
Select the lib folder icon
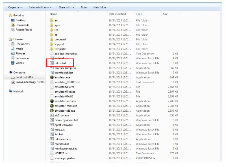(x=52, y=34)
